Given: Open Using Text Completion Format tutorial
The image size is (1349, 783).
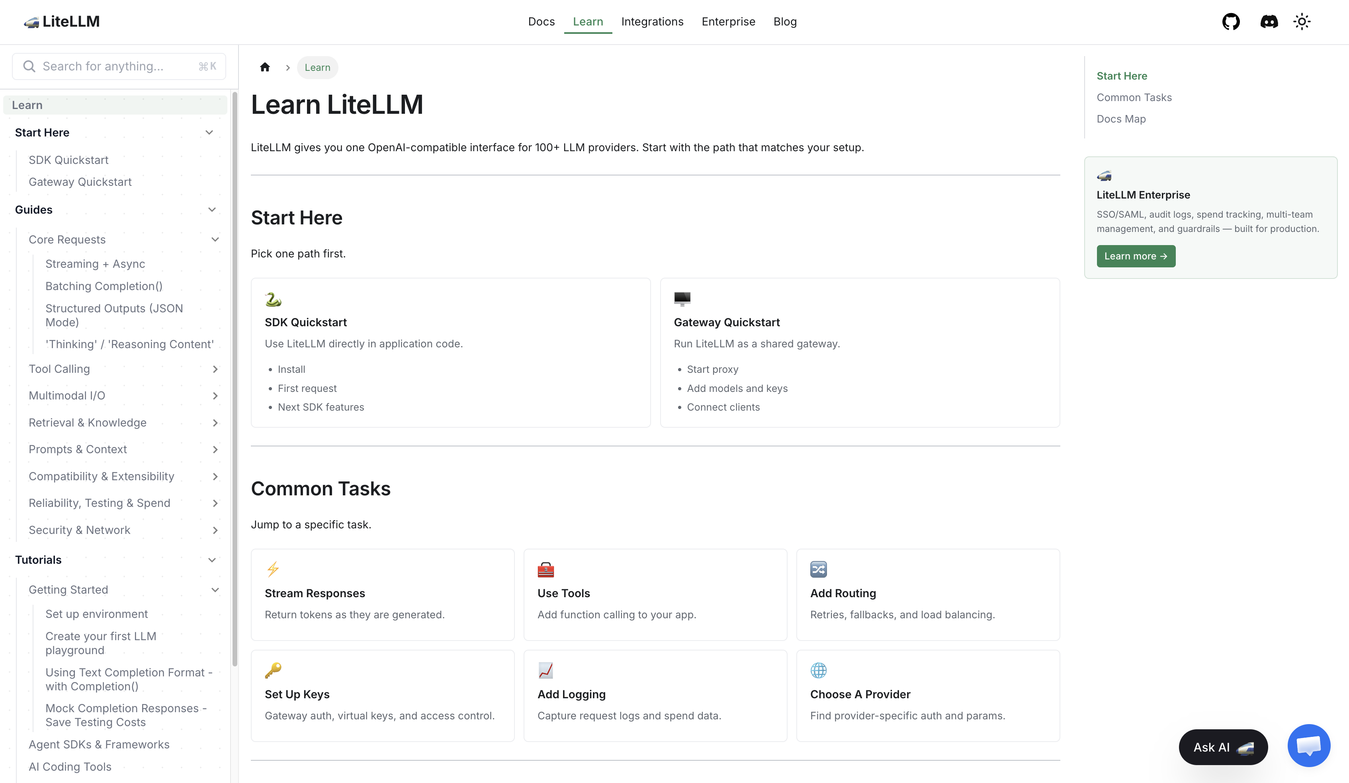Looking at the screenshot, I should [x=129, y=679].
